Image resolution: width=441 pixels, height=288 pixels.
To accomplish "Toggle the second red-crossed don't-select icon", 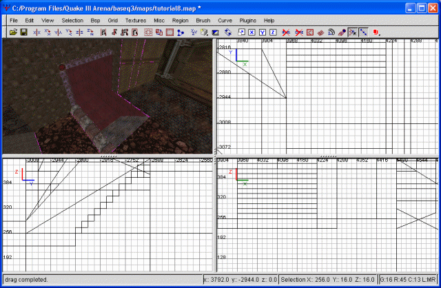I will pos(299,32).
